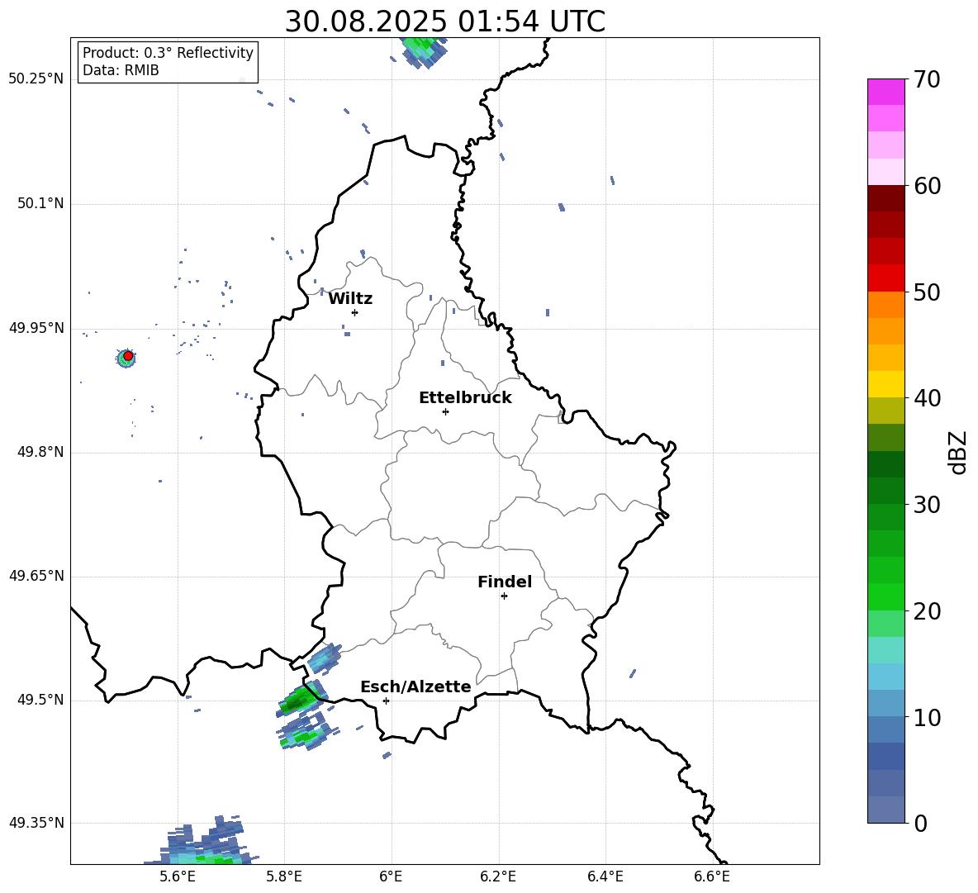Click the colorbar value 60

[927, 186]
